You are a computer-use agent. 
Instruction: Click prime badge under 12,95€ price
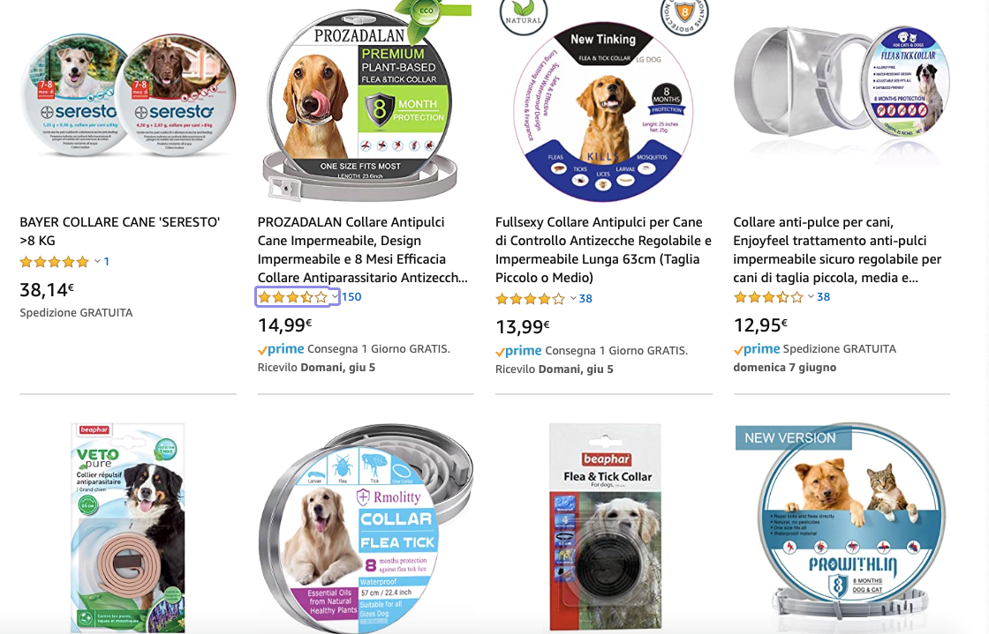[x=756, y=349]
